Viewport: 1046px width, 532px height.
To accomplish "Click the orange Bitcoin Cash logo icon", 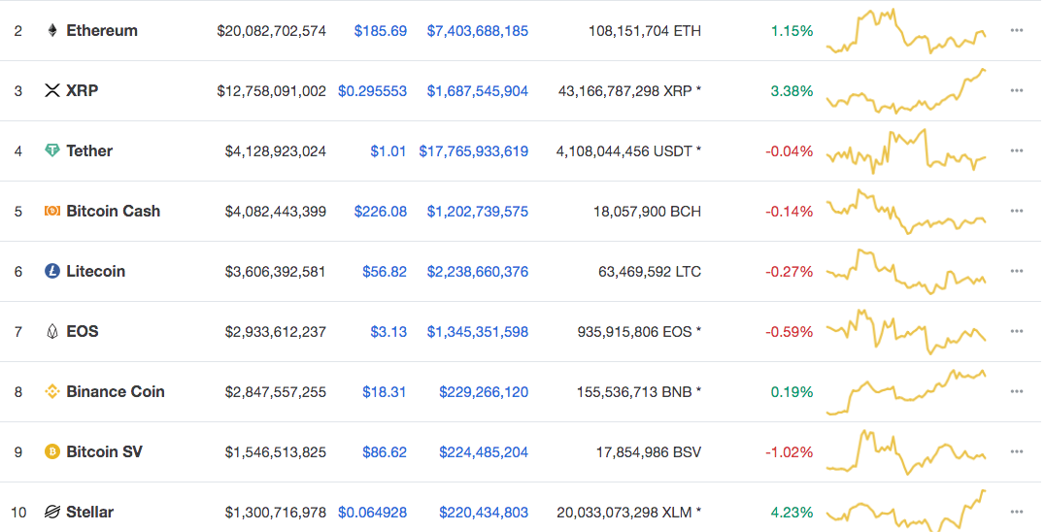I will pos(52,211).
